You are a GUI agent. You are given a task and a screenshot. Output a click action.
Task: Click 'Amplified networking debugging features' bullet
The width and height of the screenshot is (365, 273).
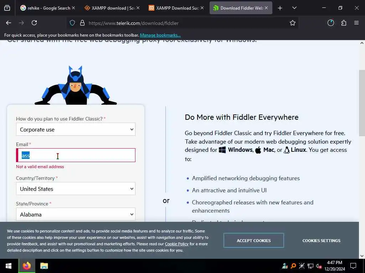pos(246,178)
